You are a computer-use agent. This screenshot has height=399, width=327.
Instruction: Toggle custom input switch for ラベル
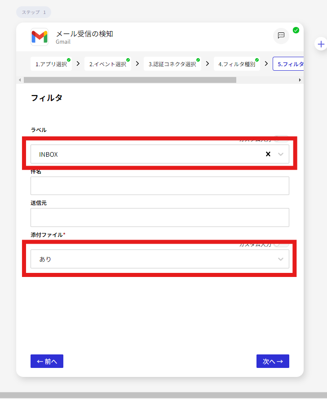click(281, 139)
